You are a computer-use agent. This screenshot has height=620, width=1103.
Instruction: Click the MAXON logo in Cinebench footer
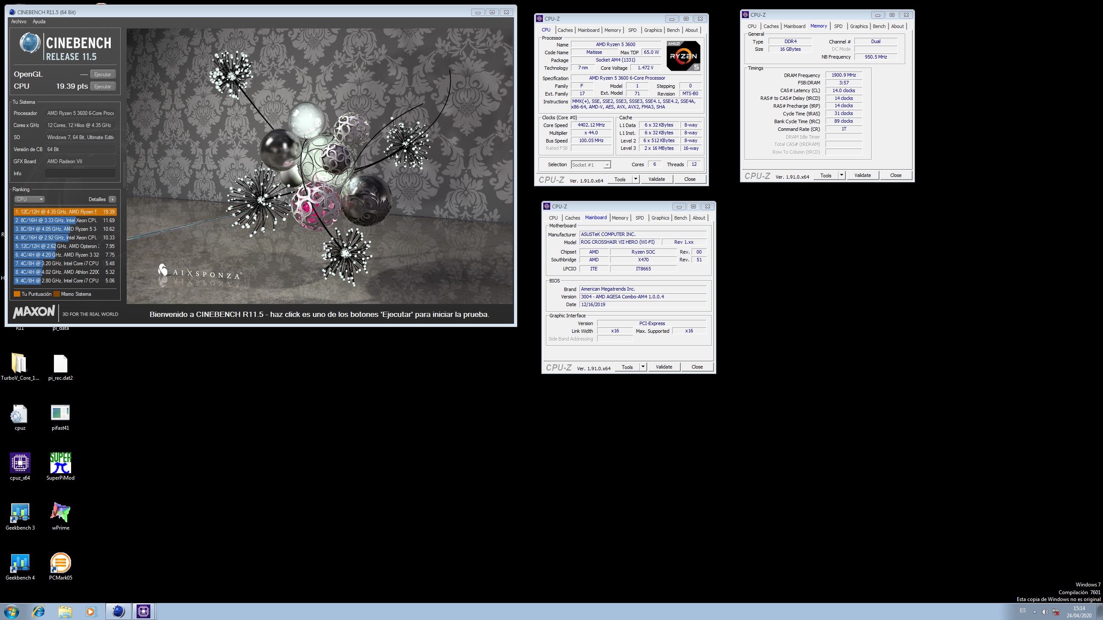34,312
